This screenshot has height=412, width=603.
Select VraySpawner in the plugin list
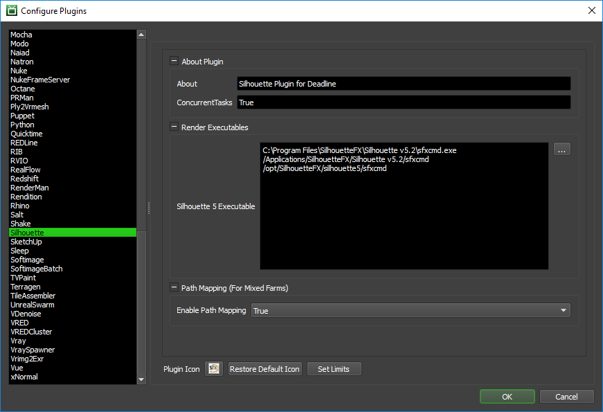73,350
